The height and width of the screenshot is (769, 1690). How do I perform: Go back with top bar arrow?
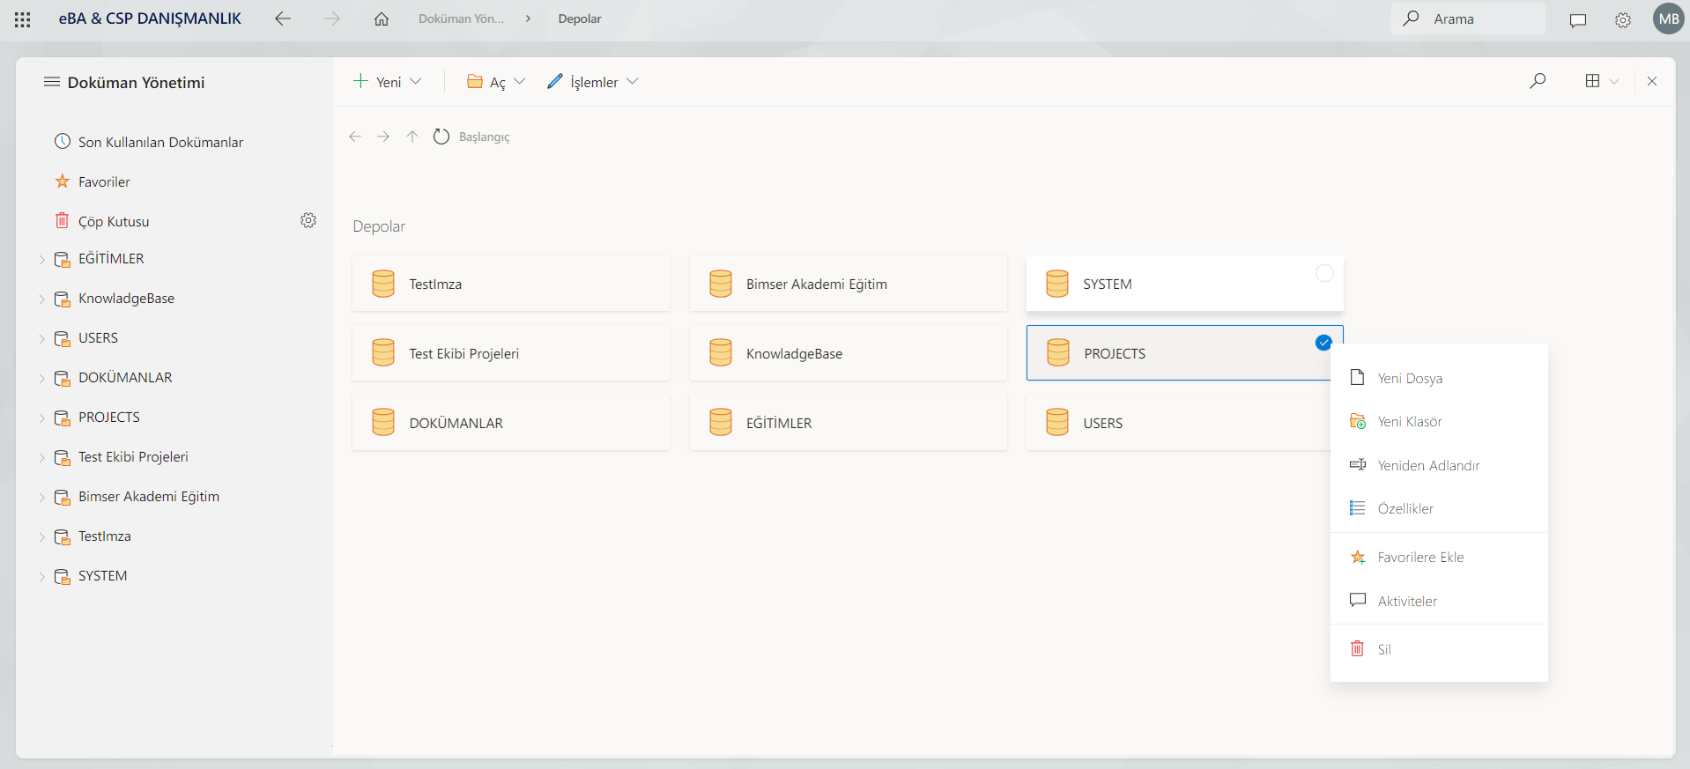click(283, 18)
